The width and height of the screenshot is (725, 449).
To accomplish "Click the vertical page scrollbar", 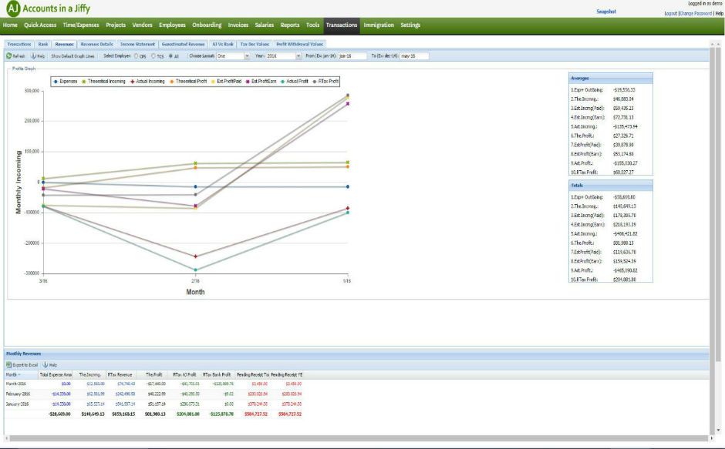I will click(718, 203).
